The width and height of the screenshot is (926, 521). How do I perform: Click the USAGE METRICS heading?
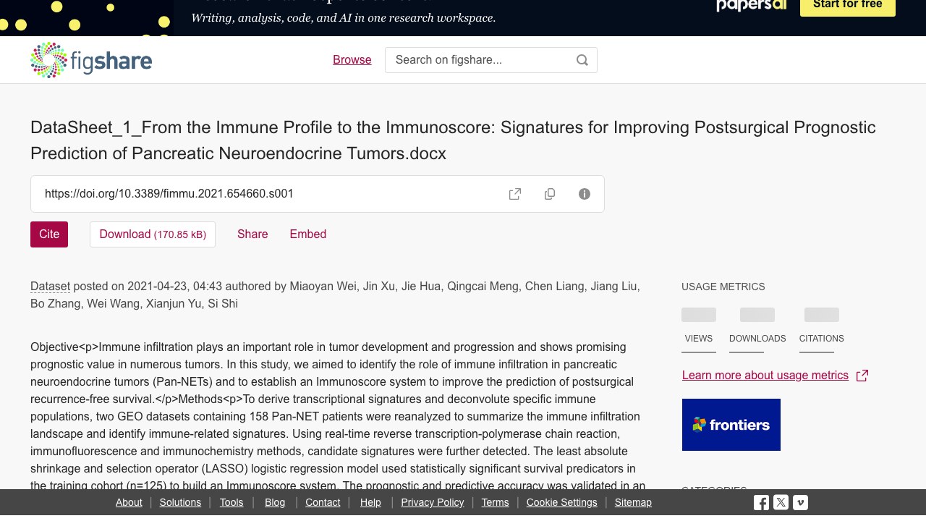723,287
